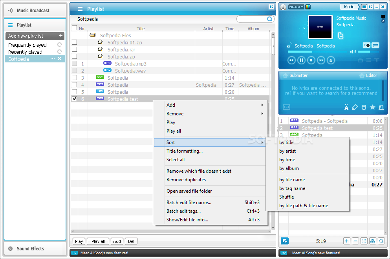Screen dimensions: 390x259
Task: Click the Twitter share icon
Action: point(341,36)
